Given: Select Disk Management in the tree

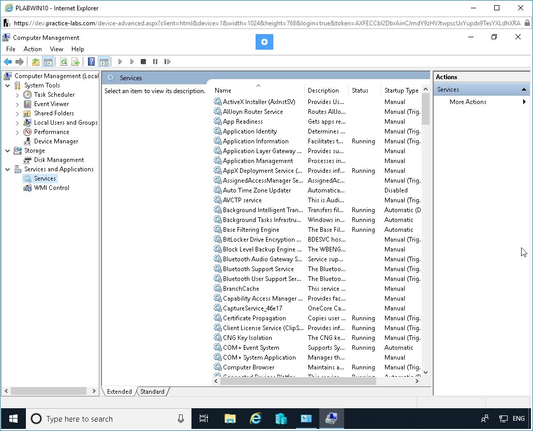Looking at the screenshot, I should pos(58,160).
